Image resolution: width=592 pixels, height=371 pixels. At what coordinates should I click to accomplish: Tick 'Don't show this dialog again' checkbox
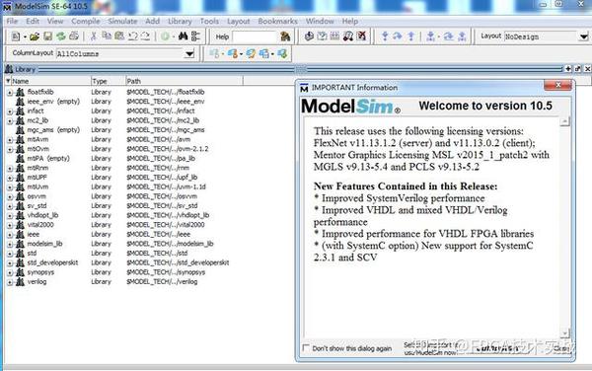306,347
